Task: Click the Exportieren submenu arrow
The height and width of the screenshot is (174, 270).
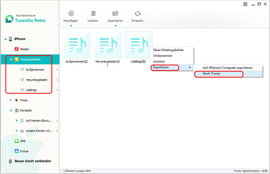Action: (x=190, y=67)
